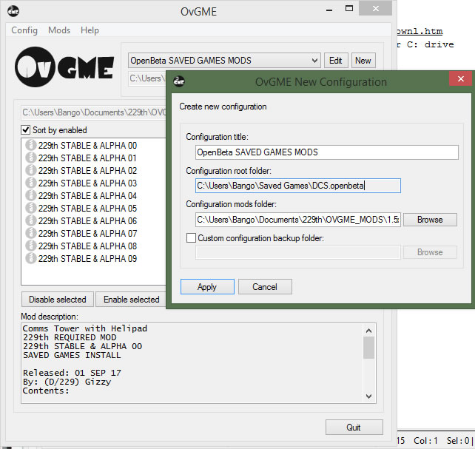Click the info icon beside 229th STABLE & ALPHA 07
Screen dimensions: 475x449
pyautogui.click(x=30, y=234)
